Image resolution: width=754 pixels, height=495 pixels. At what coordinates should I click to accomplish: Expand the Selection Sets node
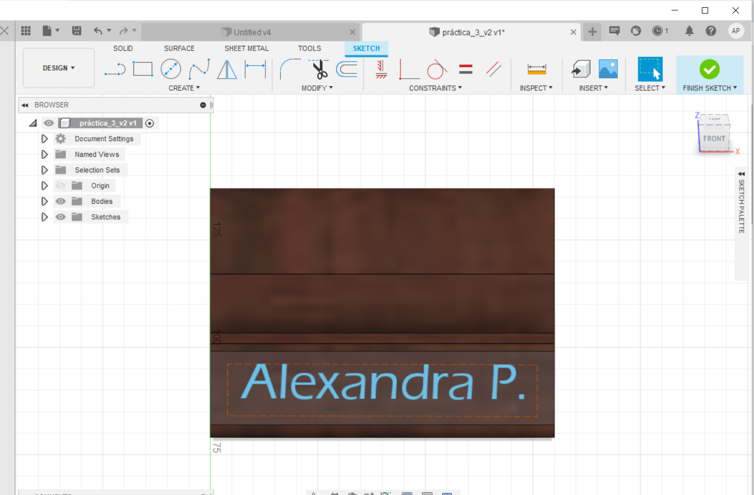[x=44, y=170]
